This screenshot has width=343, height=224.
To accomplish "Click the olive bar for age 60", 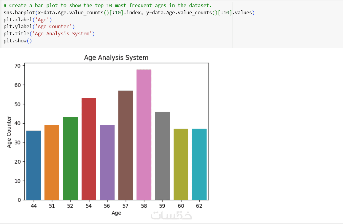I will coord(181,164).
